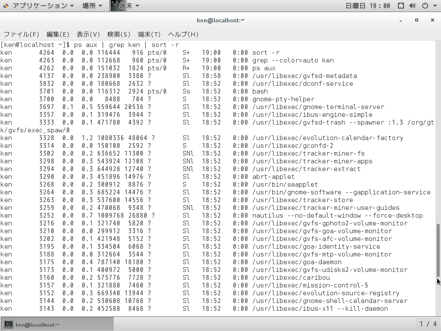Click the /usr/bin/seapplet process row
Screen dimensions: 441x331
(159, 184)
